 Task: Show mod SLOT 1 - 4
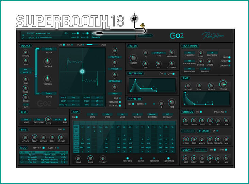coord(44,148)
